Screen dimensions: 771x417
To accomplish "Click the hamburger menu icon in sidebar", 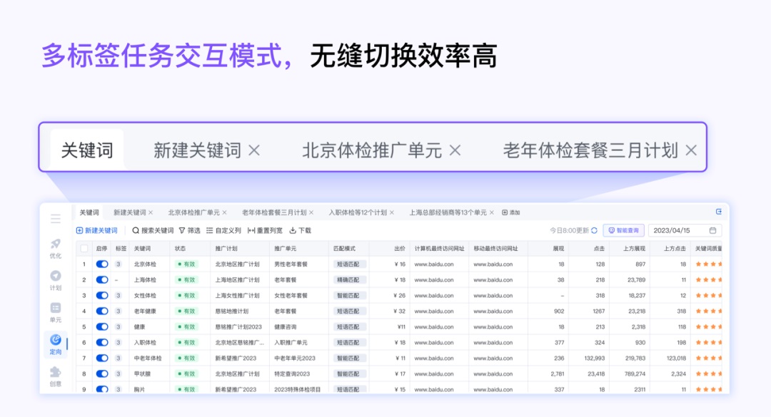I will pos(56,219).
